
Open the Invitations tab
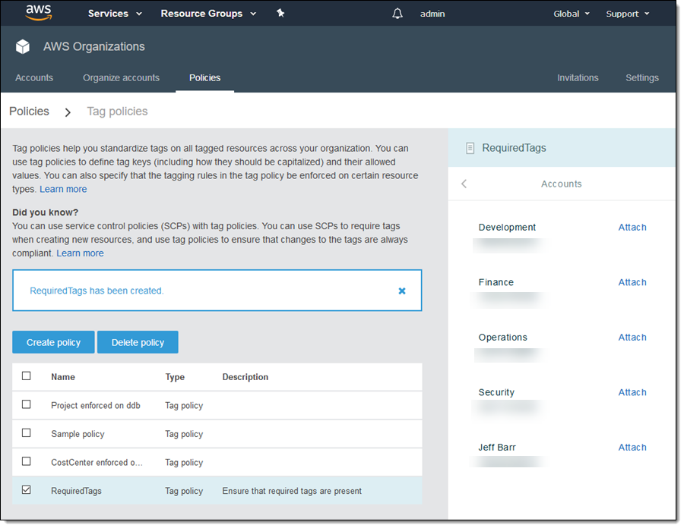pyautogui.click(x=578, y=77)
